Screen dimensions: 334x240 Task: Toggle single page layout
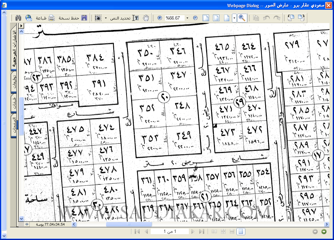tap(241, 232)
